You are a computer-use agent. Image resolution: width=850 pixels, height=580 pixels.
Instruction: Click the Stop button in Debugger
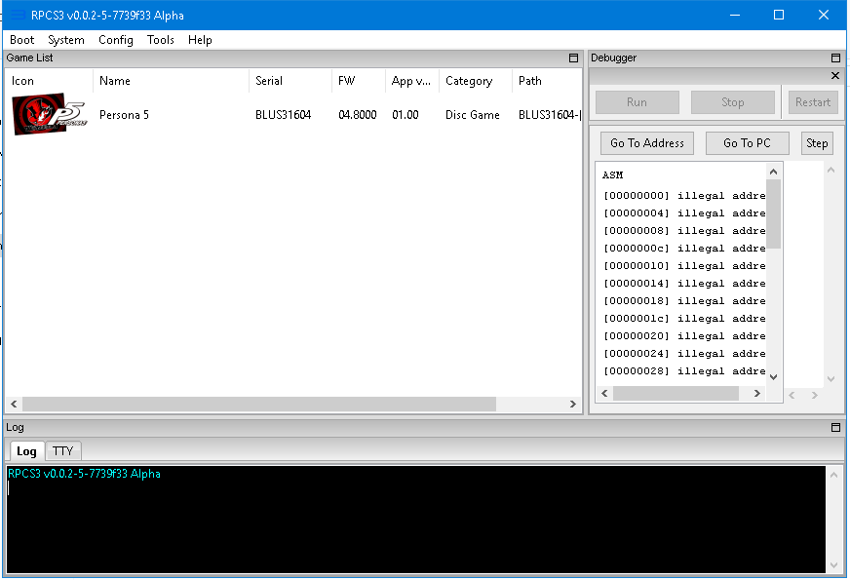[x=732, y=102]
